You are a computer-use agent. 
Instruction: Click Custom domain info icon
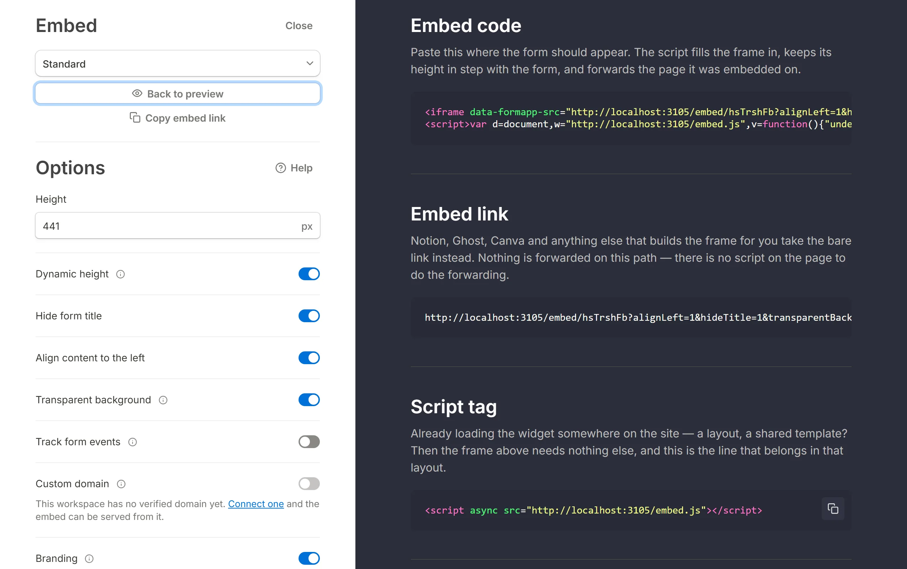click(121, 484)
